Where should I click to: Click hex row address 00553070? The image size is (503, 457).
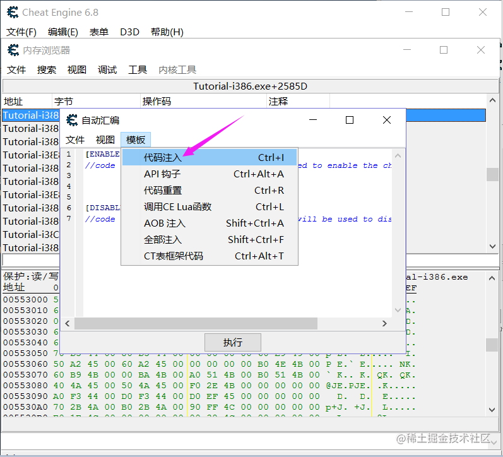(x=25, y=375)
